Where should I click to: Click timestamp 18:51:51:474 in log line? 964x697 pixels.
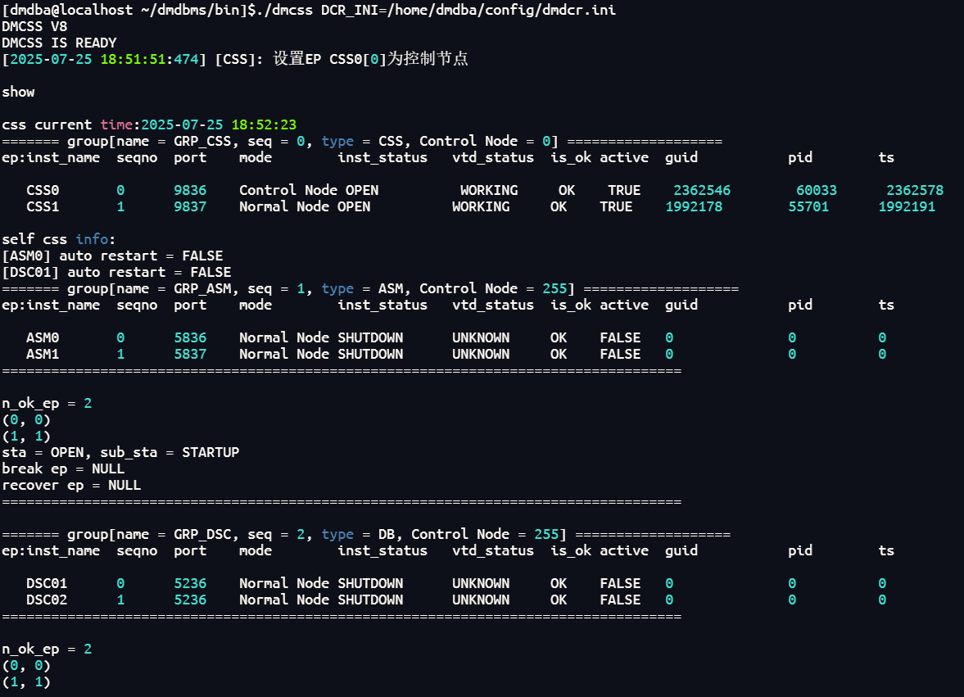149,59
